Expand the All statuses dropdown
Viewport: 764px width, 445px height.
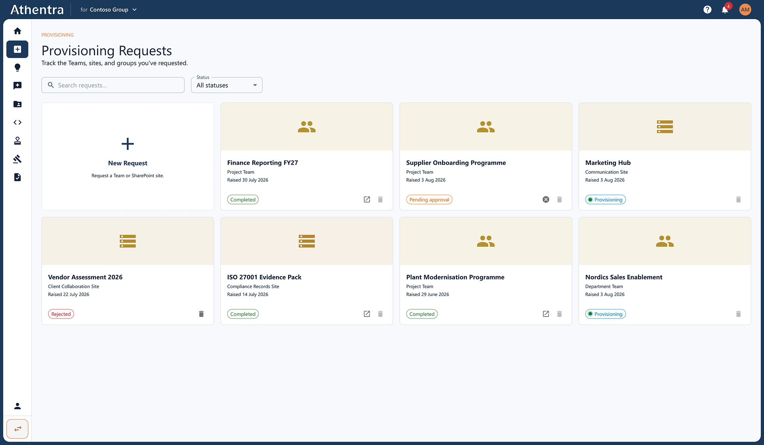(226, 85)
